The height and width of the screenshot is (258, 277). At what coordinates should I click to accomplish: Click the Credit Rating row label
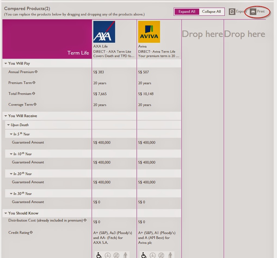tap(19, 233)
